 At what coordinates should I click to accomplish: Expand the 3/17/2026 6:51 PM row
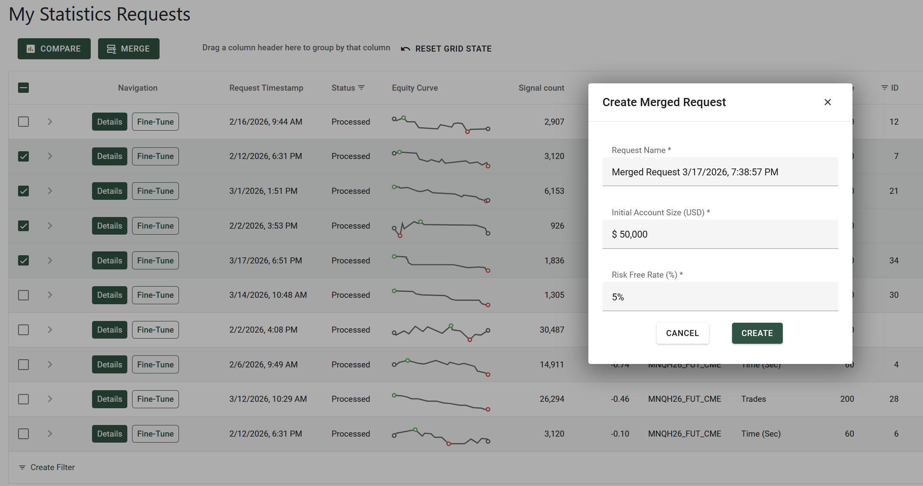(x=50, y=260)
